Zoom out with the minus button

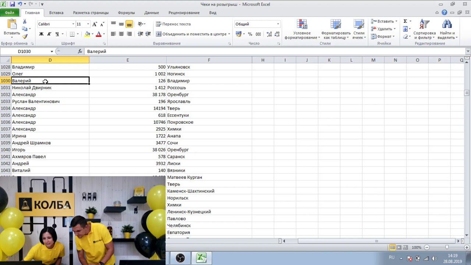(x=427, y=247)
